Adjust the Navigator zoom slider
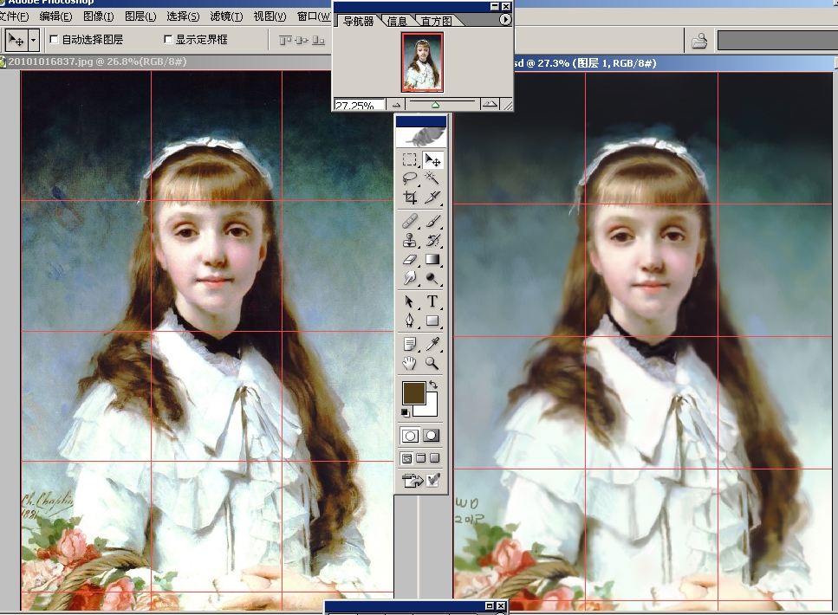838x615 pixels. [x=435, y=105]
